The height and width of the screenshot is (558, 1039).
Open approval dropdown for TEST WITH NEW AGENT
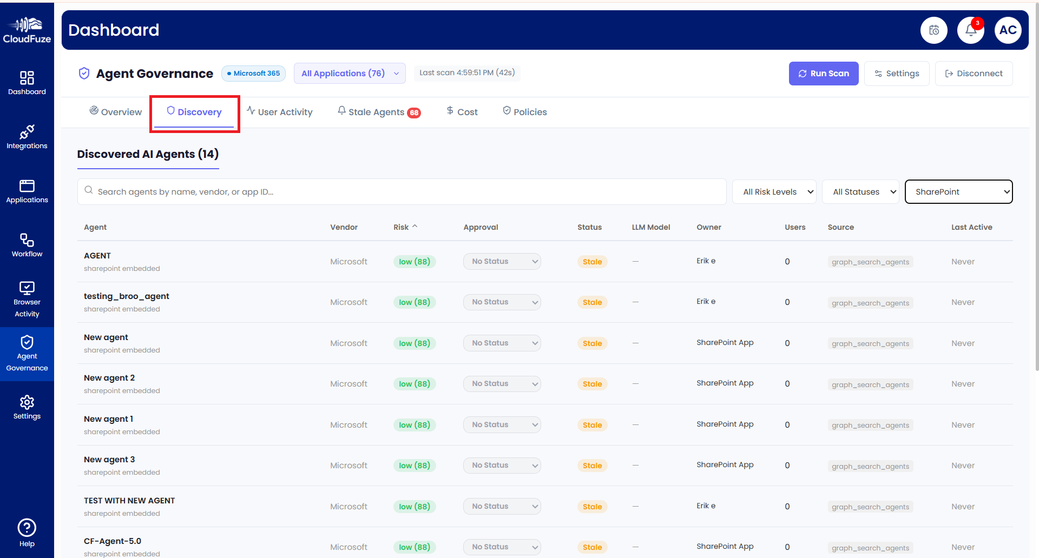502,506
